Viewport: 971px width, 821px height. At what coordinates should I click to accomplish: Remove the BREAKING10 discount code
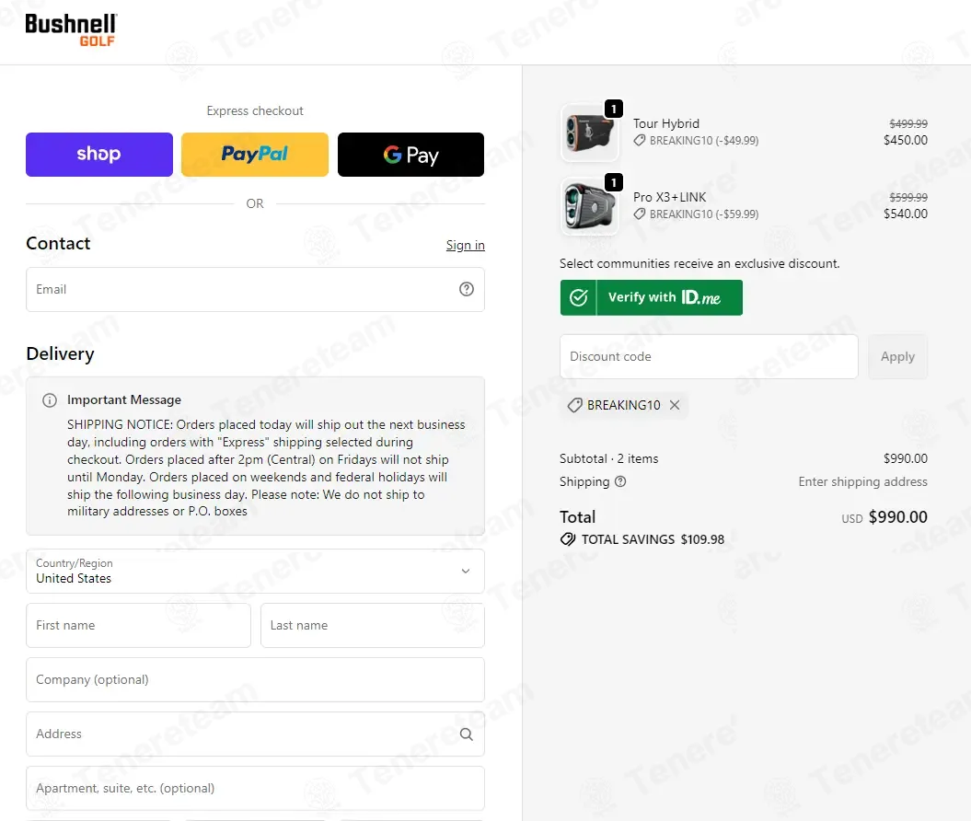pos(675,405)
